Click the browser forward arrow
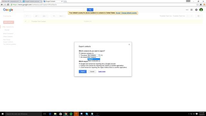This screenshot has width=206, height=116. point(5,5)
